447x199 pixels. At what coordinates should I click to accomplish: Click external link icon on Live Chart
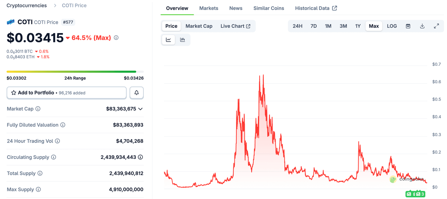[x=248, y=26]
